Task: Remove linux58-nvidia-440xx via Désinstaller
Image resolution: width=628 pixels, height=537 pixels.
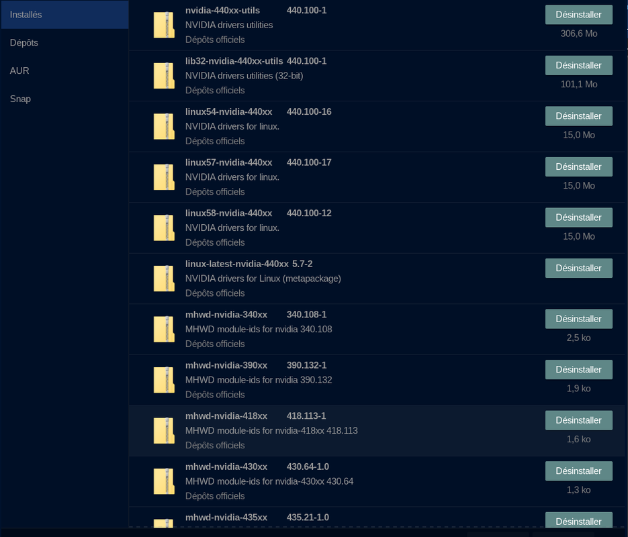Action: [579, 217]
